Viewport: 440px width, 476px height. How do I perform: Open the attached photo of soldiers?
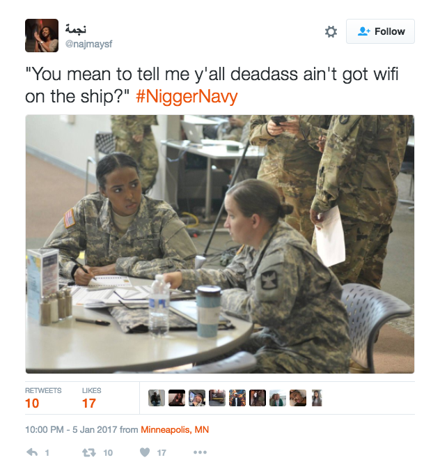(x=220, y=244)
